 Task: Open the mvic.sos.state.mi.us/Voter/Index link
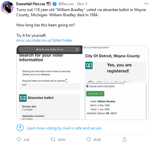pos(44,40)
